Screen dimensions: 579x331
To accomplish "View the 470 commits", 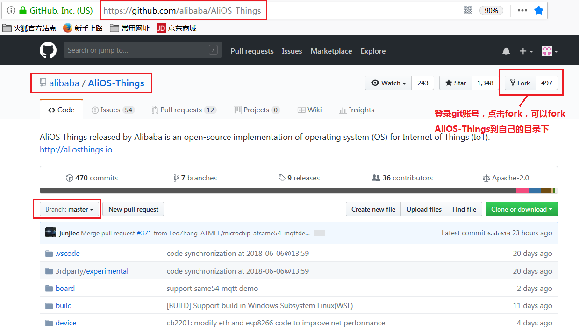I will pyautogui.click(x=92, y=178).
